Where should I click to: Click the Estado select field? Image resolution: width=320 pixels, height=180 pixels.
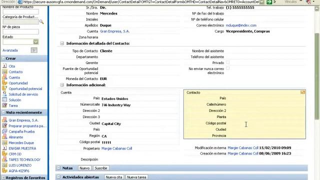coord(20,42)
